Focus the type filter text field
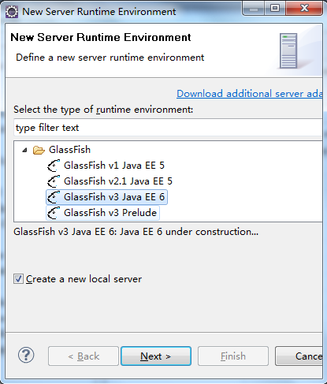The height and width of the screenshot is (384, 327). (x=168, y=128)
